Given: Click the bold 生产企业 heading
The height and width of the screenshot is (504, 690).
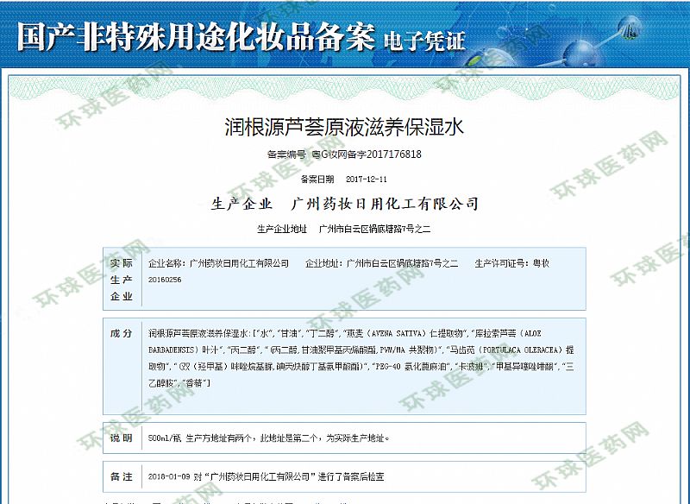Looking at the screenshot, I should (241, 205).
